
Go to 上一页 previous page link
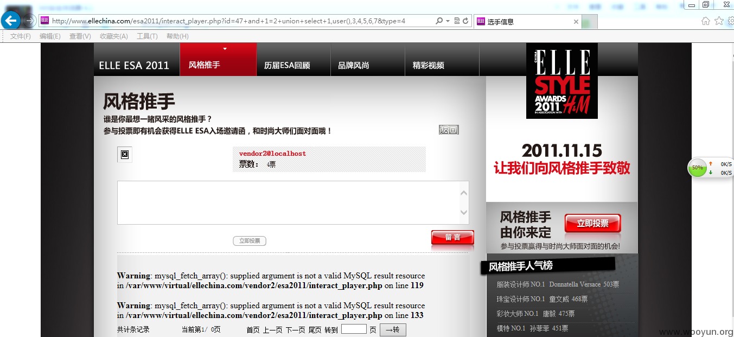click(273, 330)
